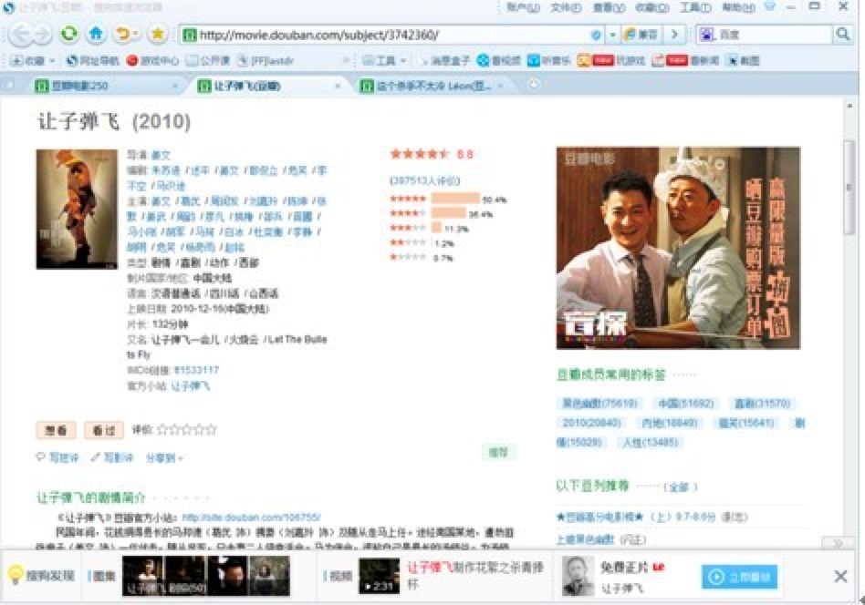Open the 工具 menu in menu bar

coord(694,7)
